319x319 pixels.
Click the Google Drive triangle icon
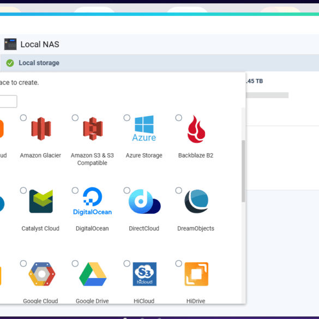pos(93,274)
